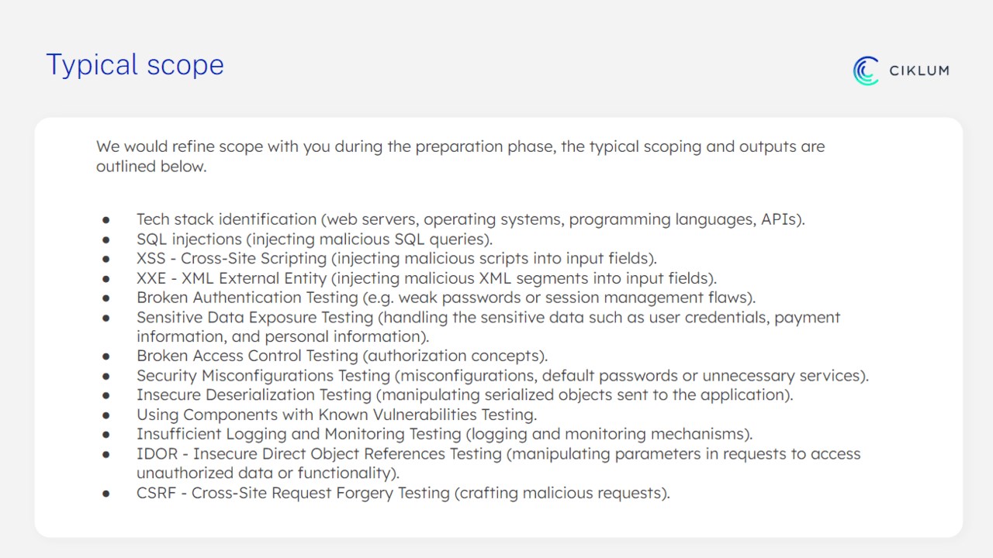
Task: Click the 'Broken Authentication Testing' bullet text
Action: pos(445,298)
